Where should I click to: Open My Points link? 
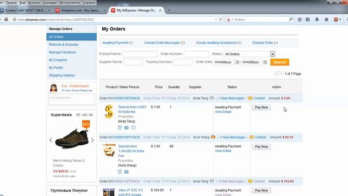[x=55, y=68]
